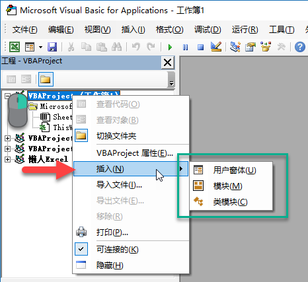This screenshot has width=308, height=282.
Task: Expand the second VBAProject tree node
Action: click(x=7, y=138)
